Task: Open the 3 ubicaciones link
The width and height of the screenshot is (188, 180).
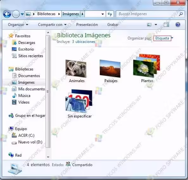Action: (x=84, y=42)
